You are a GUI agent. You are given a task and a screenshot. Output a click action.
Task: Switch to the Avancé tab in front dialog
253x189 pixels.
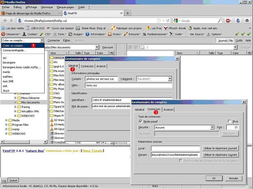[168, 110]
